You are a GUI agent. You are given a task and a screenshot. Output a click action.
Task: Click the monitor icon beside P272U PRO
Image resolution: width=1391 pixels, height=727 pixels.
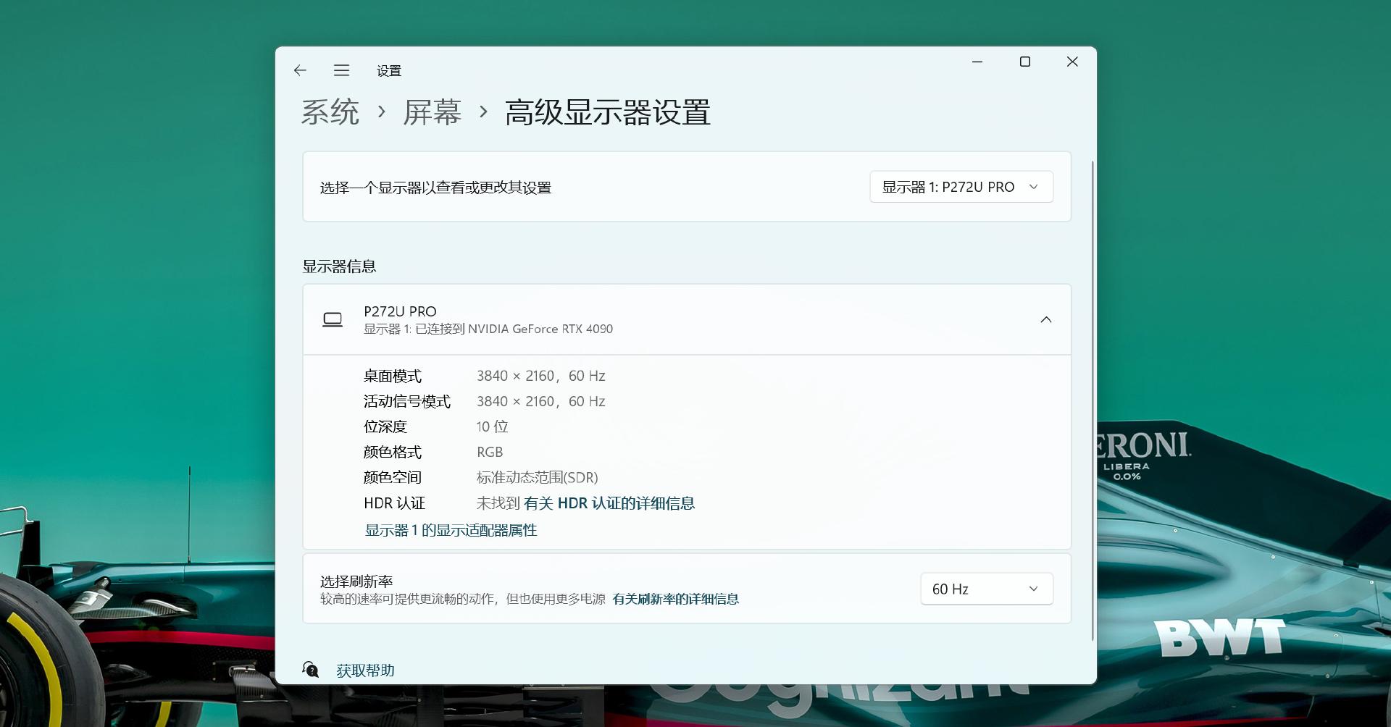tap(333, 319)
